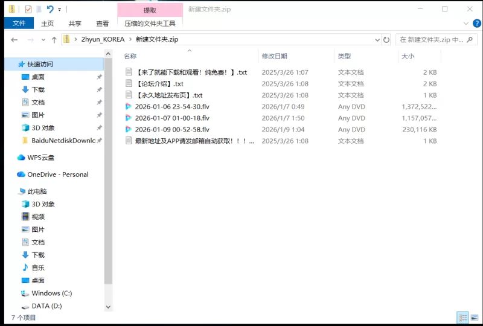The height and width of the screenshot is (326, 483).
Task: Open 音乐 under 此电脑
Action: pos(38,268)
